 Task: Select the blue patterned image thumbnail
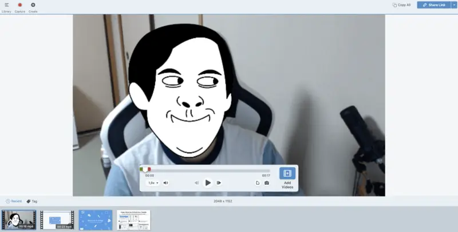click(96, 220)
